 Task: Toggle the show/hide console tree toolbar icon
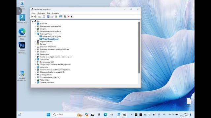click(x=40, y=17)
